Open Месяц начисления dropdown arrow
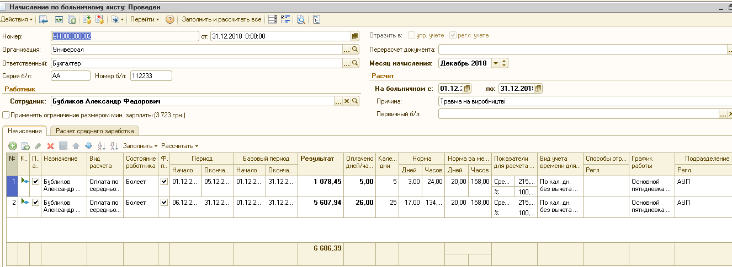Viewport: 732px width, 267px height. (x=495, y=63)
